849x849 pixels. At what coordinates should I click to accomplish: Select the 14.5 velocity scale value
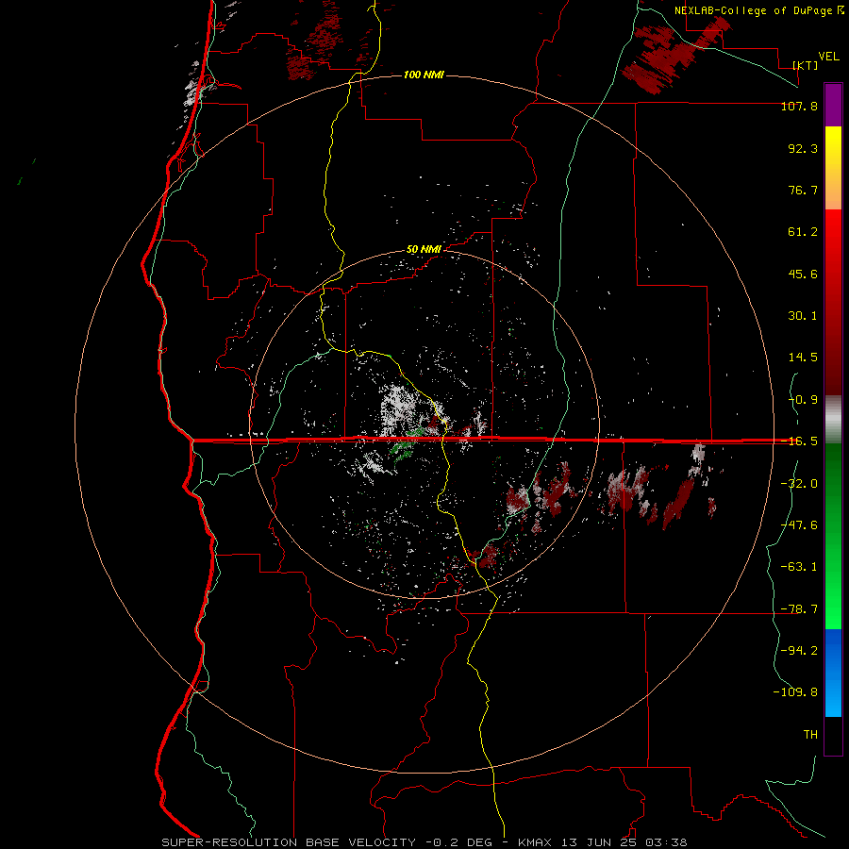pos(803,358)
